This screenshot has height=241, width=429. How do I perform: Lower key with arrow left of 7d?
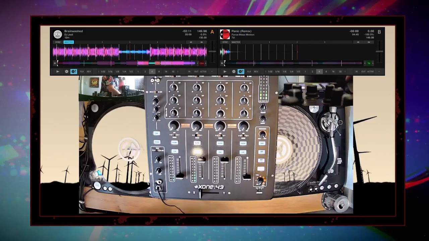365,63
